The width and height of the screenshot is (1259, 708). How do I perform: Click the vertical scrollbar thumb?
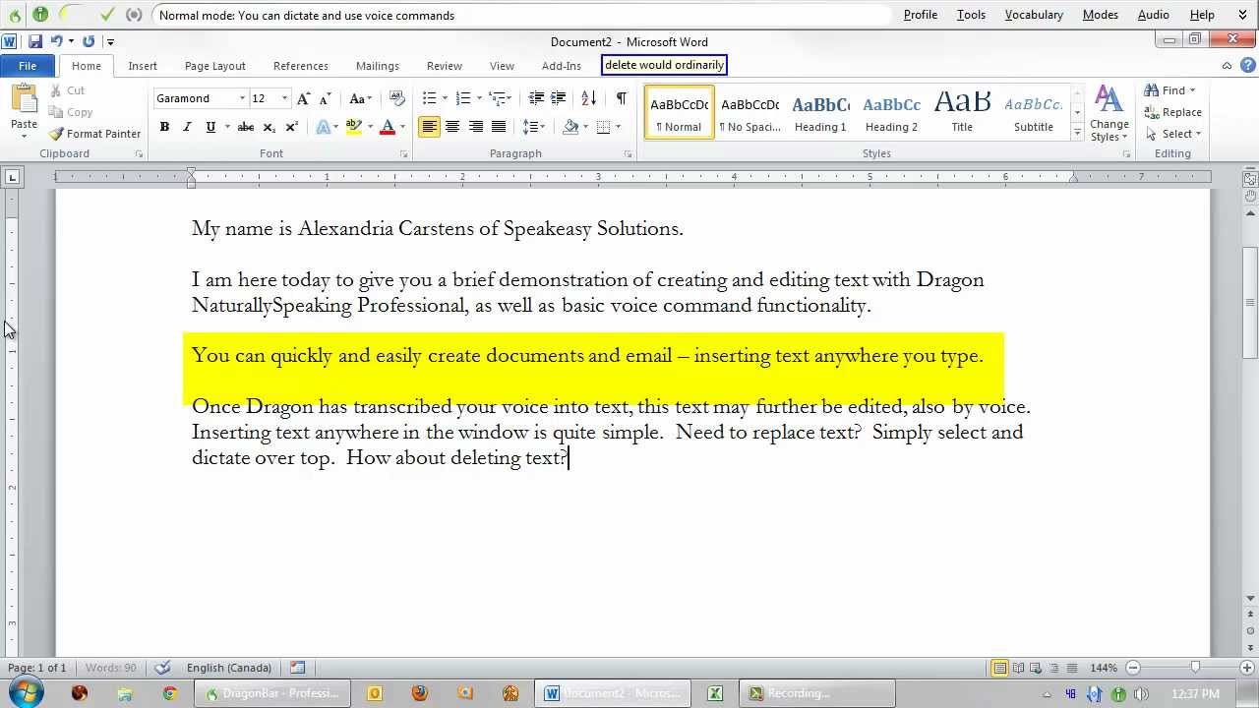coord(1250,301)
